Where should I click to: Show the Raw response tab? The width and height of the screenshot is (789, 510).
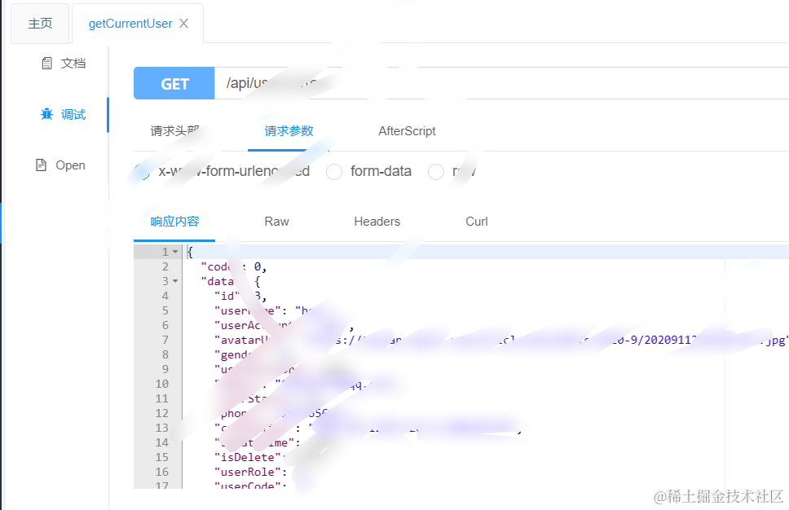click(277, 222)
